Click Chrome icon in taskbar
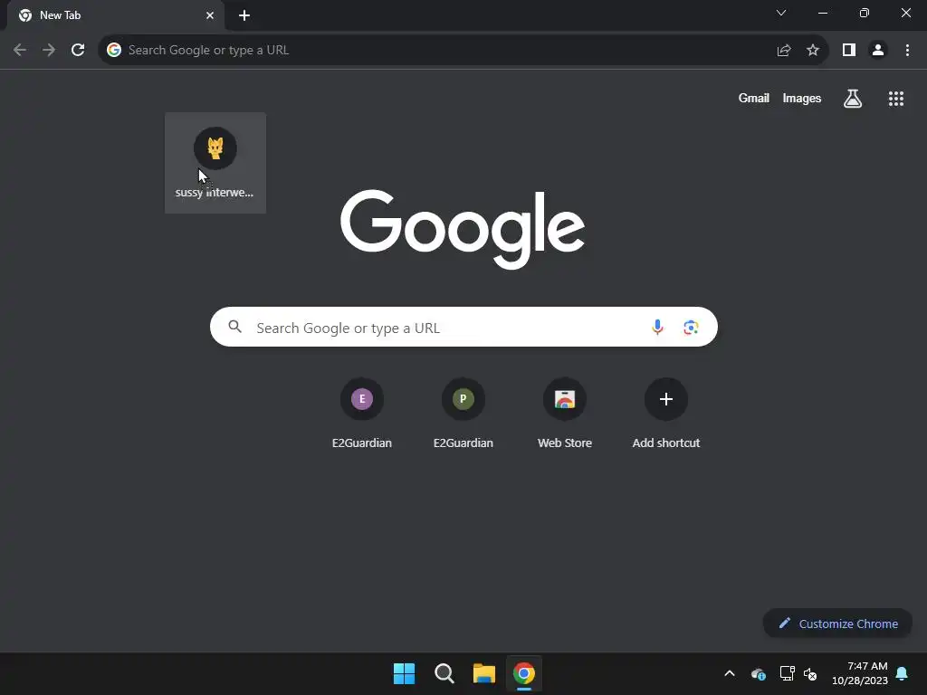Image resolution: width=927 pixels, height=695 pixels. point(524,673)
